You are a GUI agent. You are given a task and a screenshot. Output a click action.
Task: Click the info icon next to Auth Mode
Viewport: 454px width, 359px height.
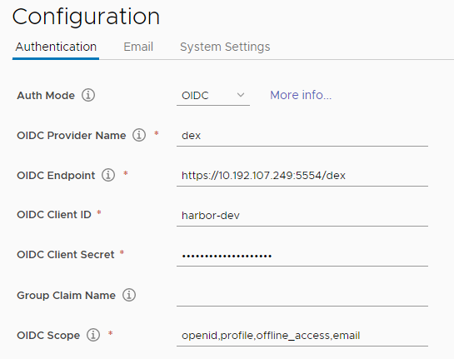[x=88, y=95]
